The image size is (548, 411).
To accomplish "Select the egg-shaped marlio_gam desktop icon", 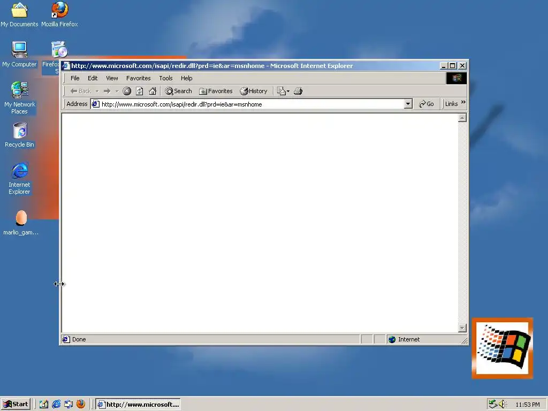I will pyautogui.click(x=21, y=222).
